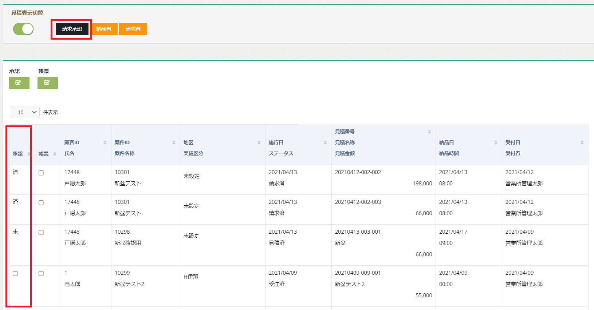Select the 請求承認 tab button
Viewport: 594px width, 310px height.
[x=72, y=29]
